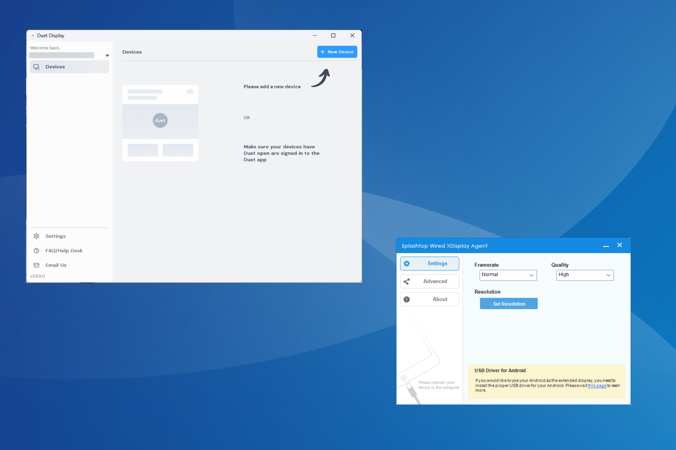Viewport: 676px width, 450px height.
Task: Click the Duet logo circle icon
Action: pos(159,121)
